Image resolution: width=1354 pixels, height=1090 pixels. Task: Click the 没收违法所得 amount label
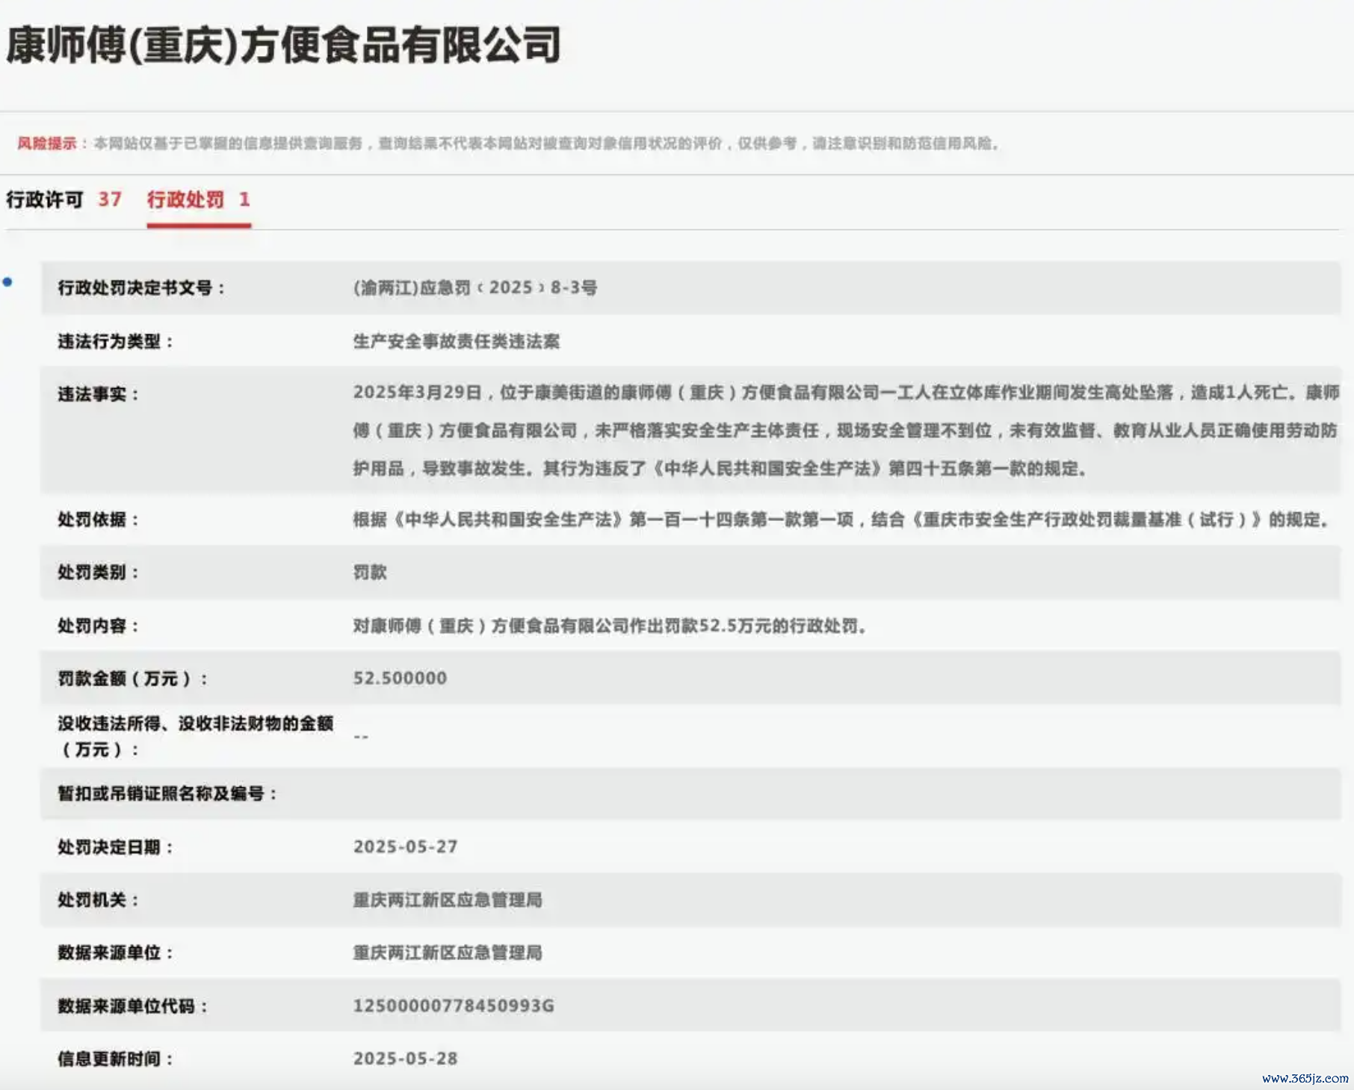[x=196, y=736]
